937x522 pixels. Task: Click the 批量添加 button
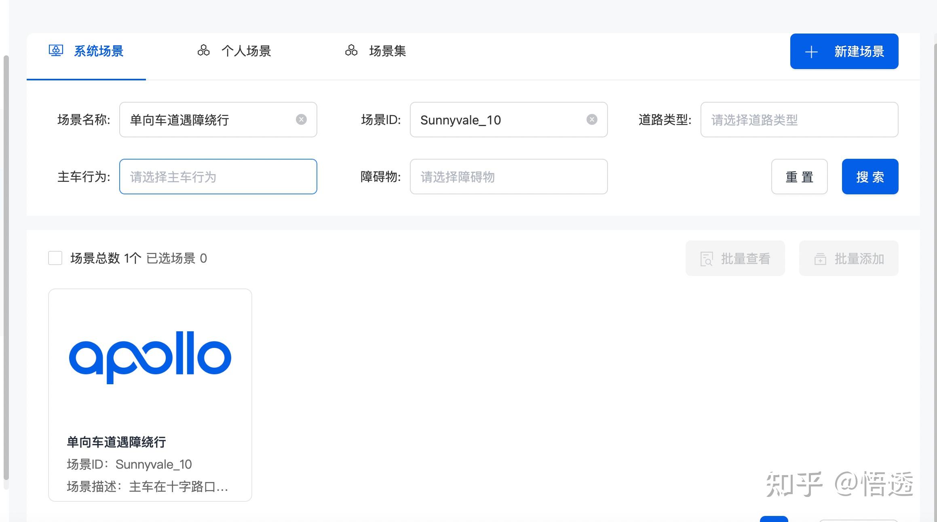(x=848, y=259)
